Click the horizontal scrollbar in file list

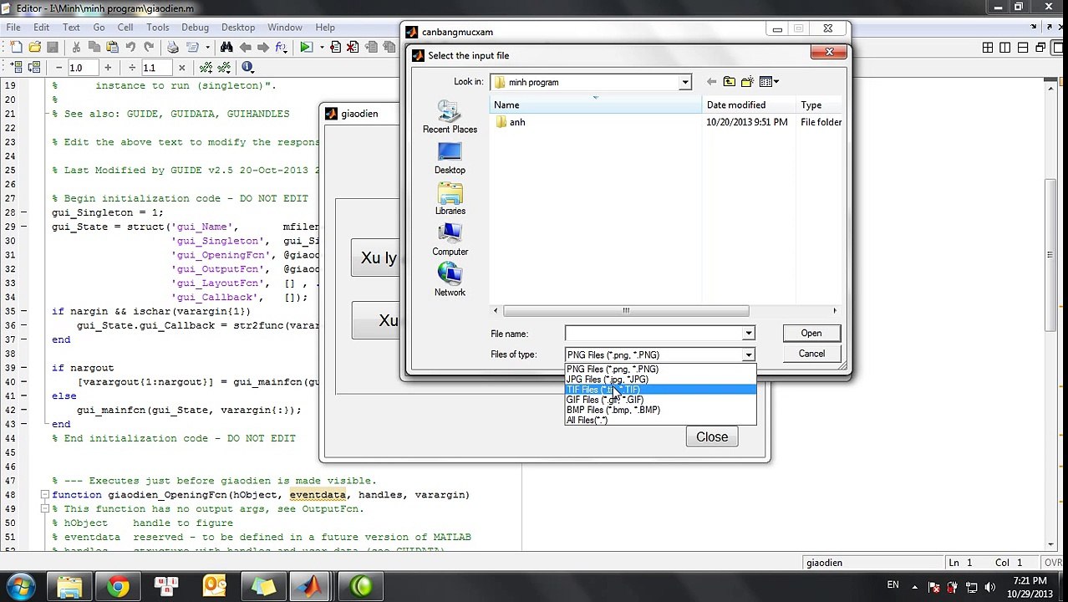(x=625, y=311)
